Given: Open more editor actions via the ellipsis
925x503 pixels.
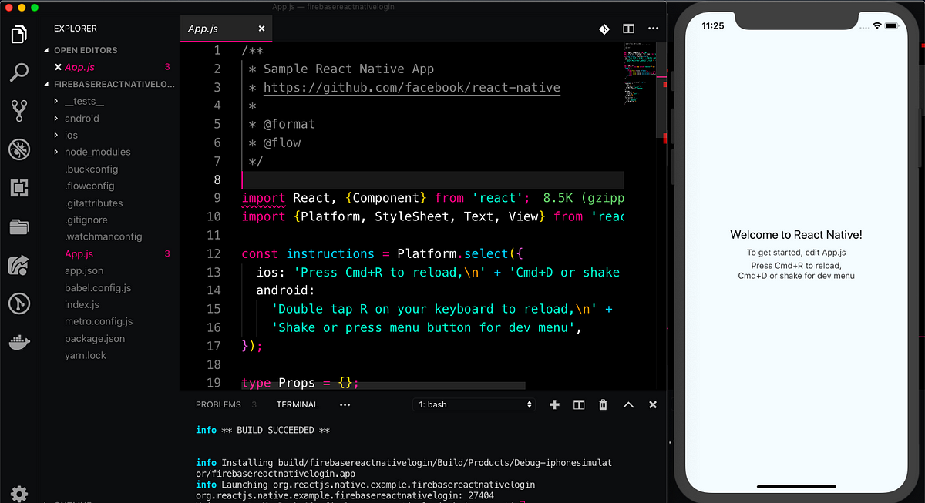Looking at the screenshot, I should [x=653, y=28].
